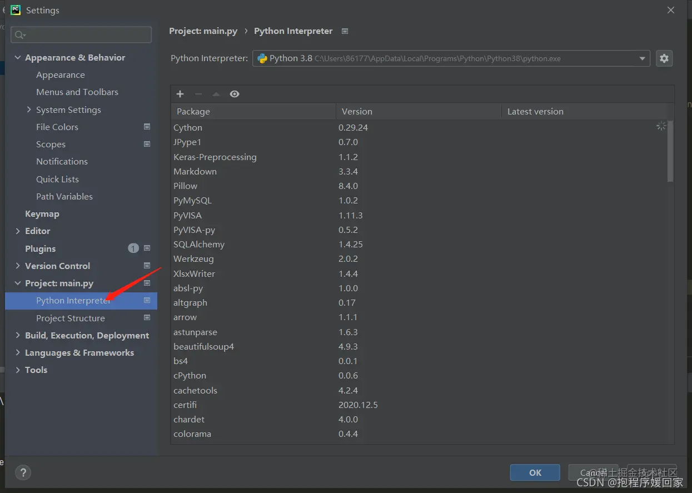Click the search magnifier icon in Settings
The image size is (692, 493).
point(20,35)
